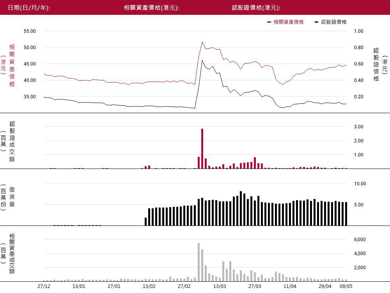The width and height of the screenshot is (390, 293).
Task: Toggle the 相關資產價格 legend label
Action: [x=289, y=22]
